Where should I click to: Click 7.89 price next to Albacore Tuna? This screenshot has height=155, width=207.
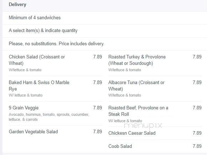click(x=197, y=82)
